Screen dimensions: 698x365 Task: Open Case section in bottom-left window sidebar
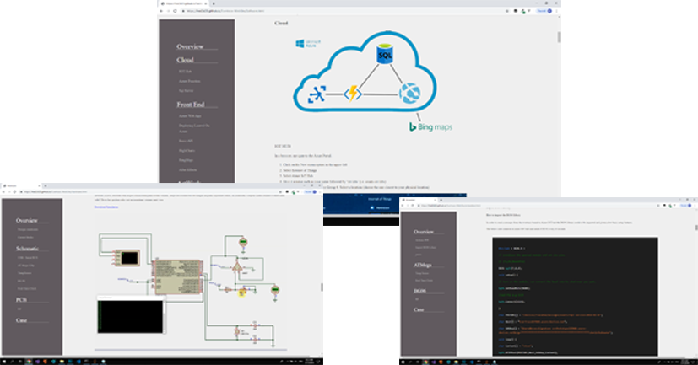(x=21, y=320)
